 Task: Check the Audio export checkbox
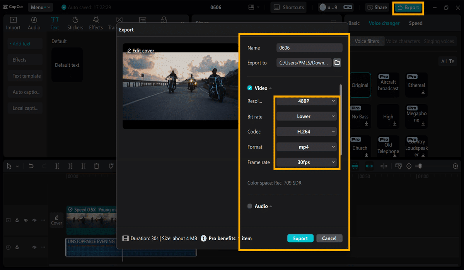pyautogui.click(x=250, y=206)
